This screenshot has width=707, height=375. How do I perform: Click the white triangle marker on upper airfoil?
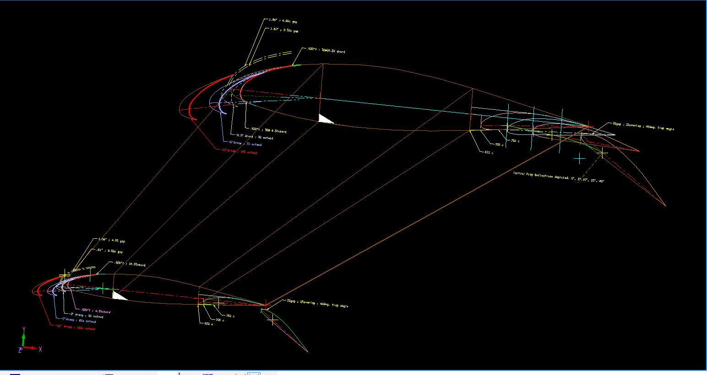coord(325,119)
